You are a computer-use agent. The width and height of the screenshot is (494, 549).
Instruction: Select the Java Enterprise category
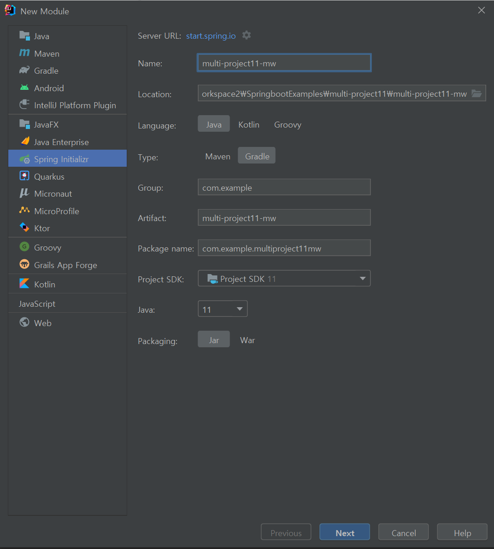[61, 142]
